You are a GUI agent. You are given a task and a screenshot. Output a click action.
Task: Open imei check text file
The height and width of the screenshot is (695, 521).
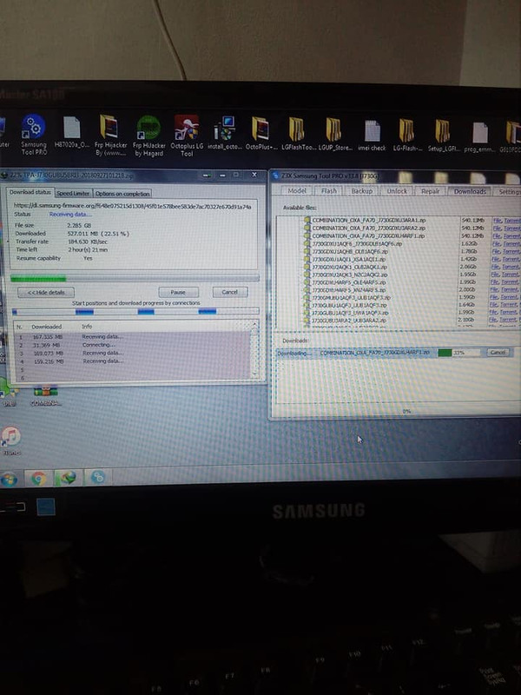coord(372,135)
